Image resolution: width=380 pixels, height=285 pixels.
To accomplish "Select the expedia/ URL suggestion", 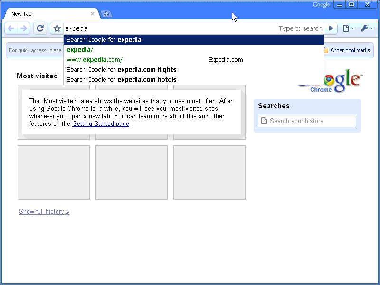I will tap(194, 50).
